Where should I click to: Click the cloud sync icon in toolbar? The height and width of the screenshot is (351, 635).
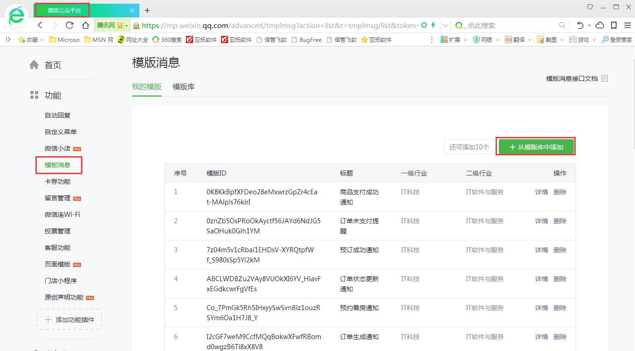pos(600,25)
